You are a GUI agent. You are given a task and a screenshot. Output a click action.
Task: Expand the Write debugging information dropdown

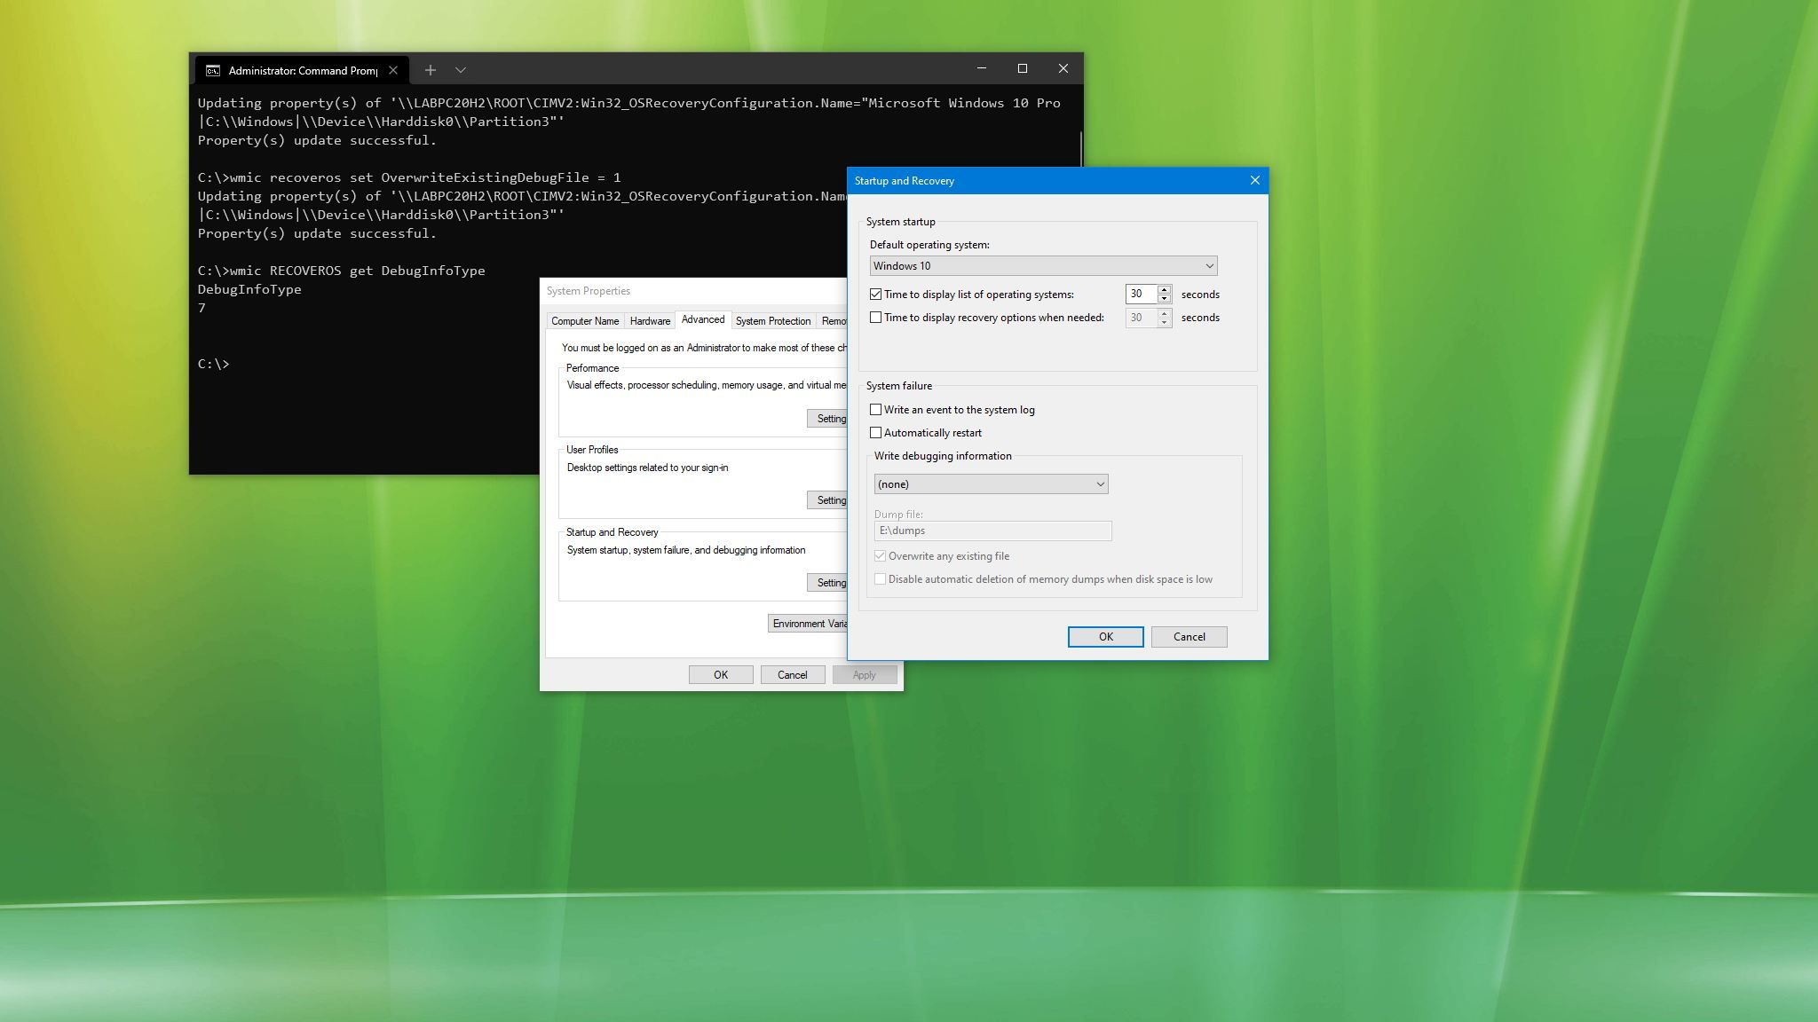[991, 484]
